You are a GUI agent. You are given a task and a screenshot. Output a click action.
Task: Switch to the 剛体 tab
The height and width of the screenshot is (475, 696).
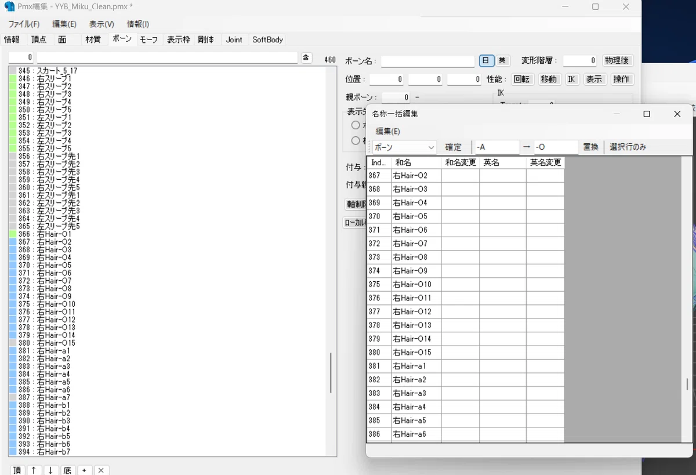tap(206, 39)
